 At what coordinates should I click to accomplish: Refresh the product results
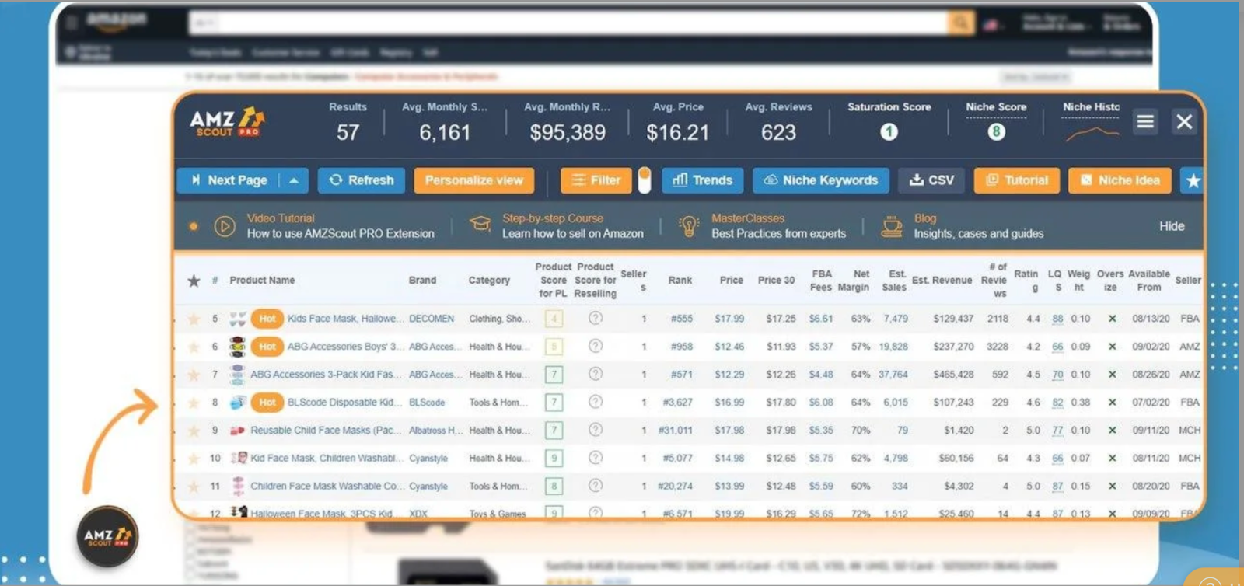tap(362, 180)
